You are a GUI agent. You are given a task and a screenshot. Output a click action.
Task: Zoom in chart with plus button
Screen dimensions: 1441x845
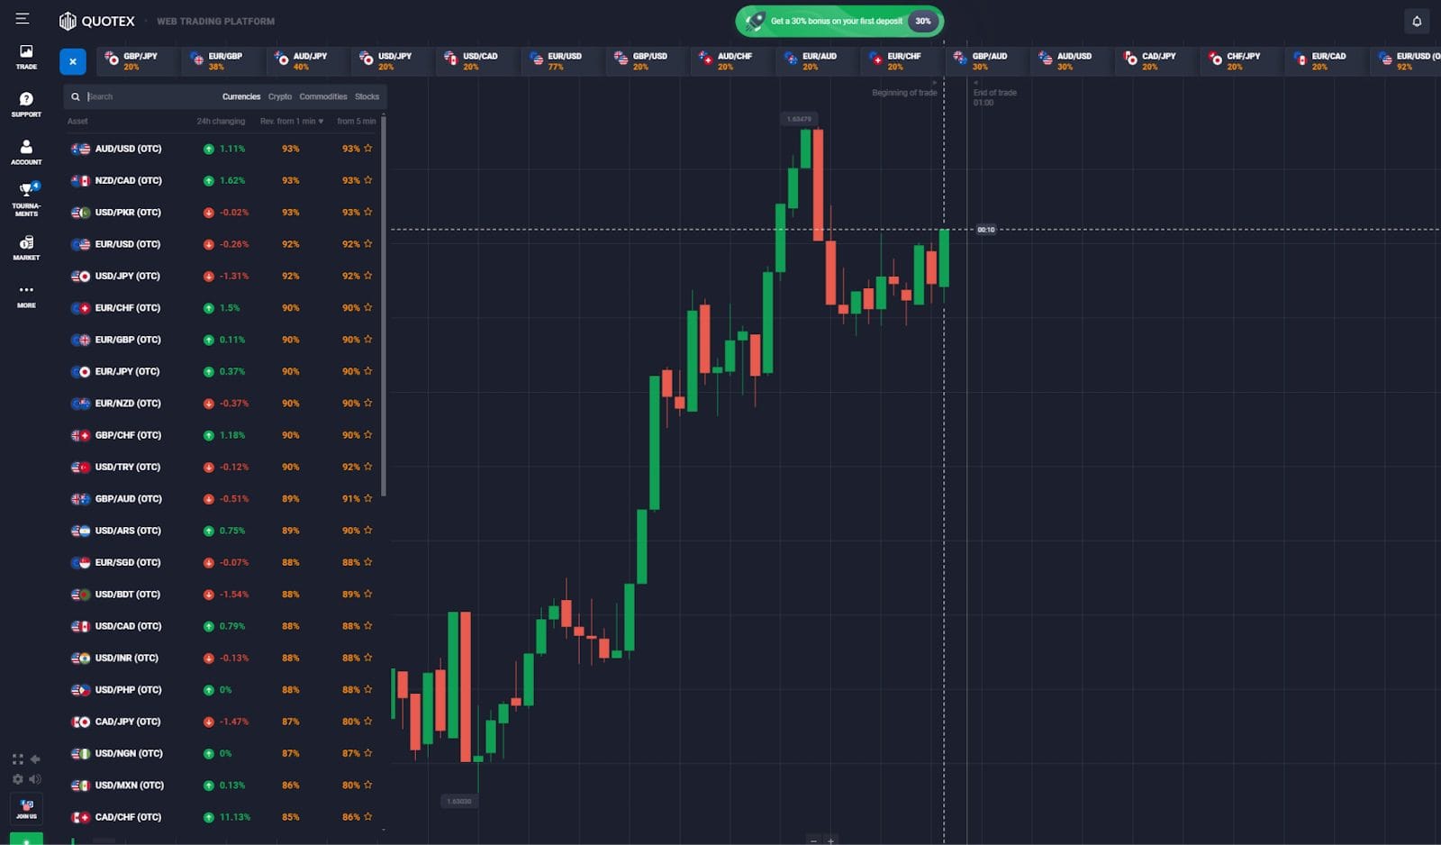tap(830, 840)
